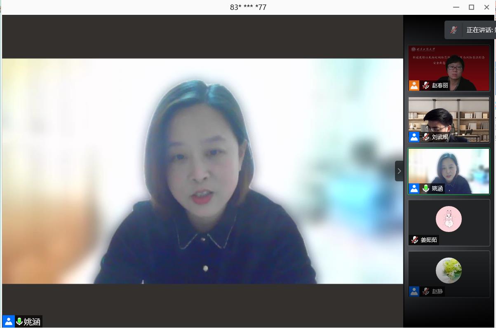Click the pink rabbit avatar of 姜茹茹
This screenshot has width=496, height=328.
click(449, 219)
